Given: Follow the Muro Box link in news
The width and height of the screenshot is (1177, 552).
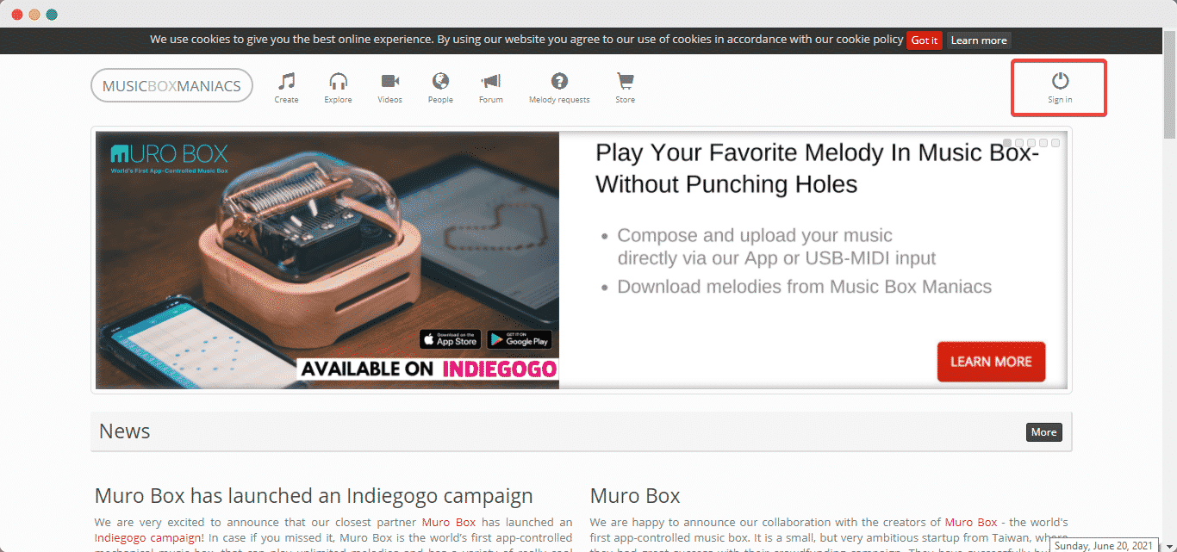Looking at the screenshot, I should 449,522.
